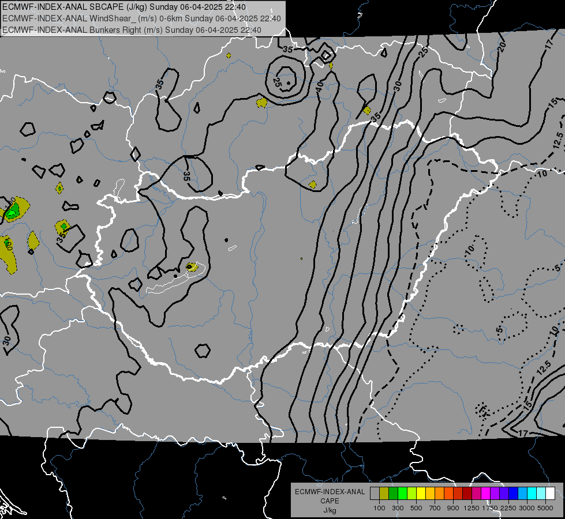This screenshot has width=565, height=519.
Task: Select the cyan legend swatch
Action: (x=532, y=494)
